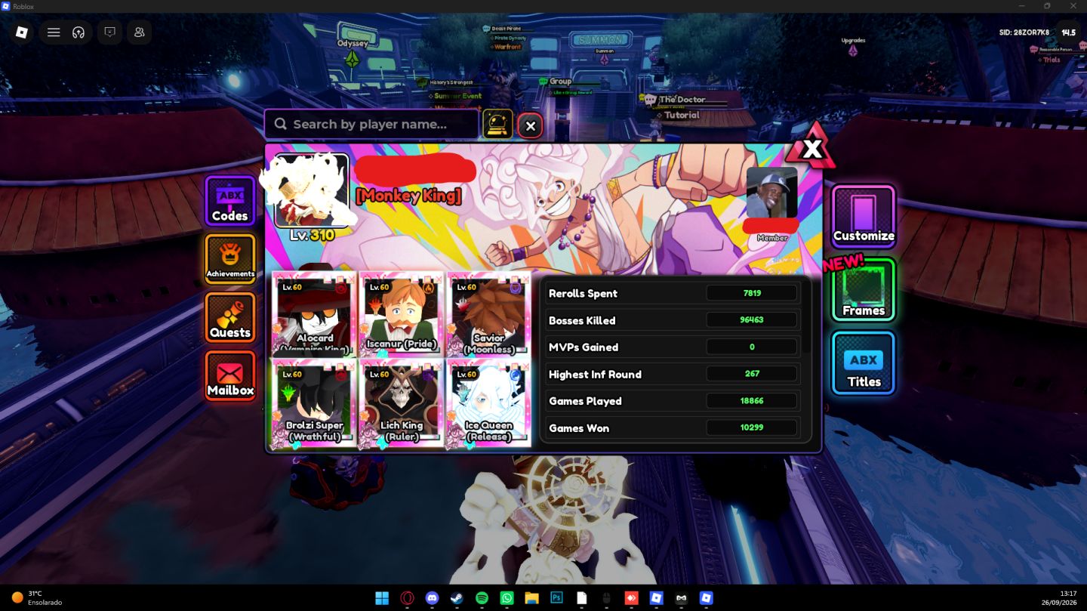
Task: Click the Member group portrait thumbnail
Action: point(771,193)
